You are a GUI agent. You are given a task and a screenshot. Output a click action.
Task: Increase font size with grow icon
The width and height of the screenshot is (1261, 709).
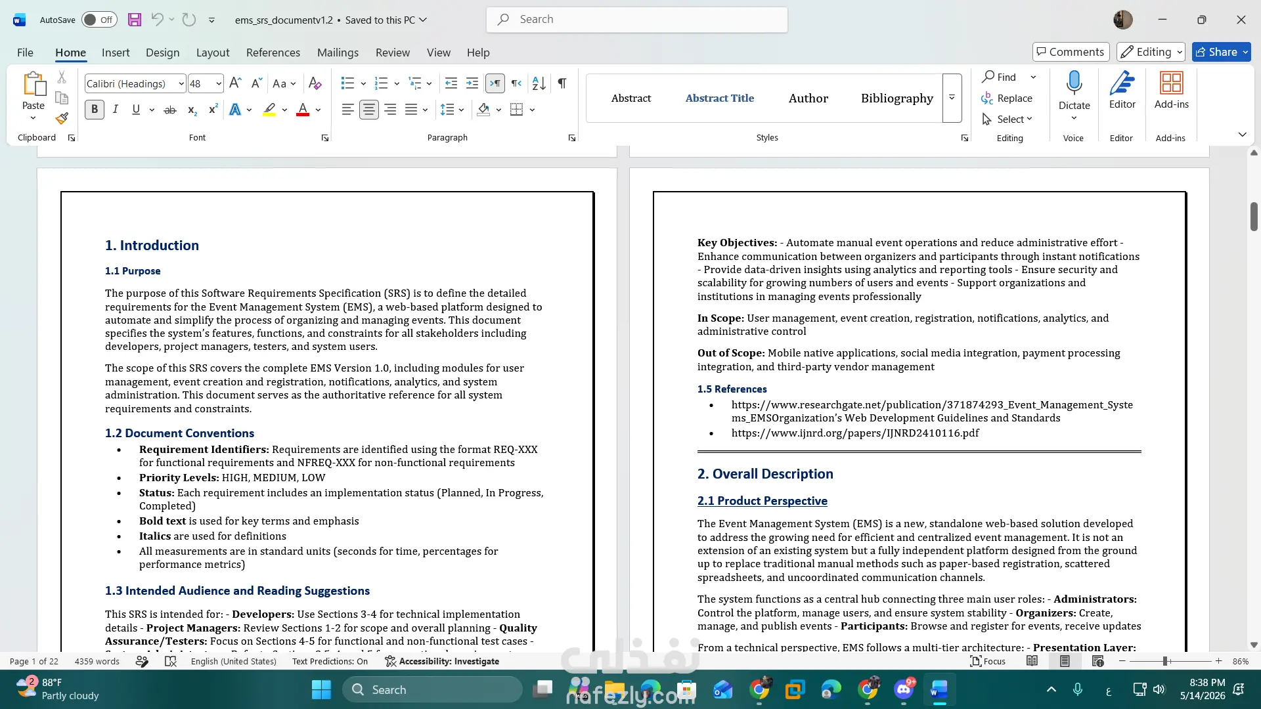pyautogui.click(x=235, y=83)
